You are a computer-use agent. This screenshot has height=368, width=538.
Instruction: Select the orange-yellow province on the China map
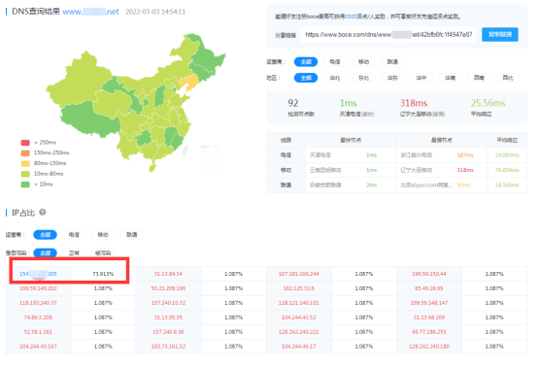tap(189, 83)
